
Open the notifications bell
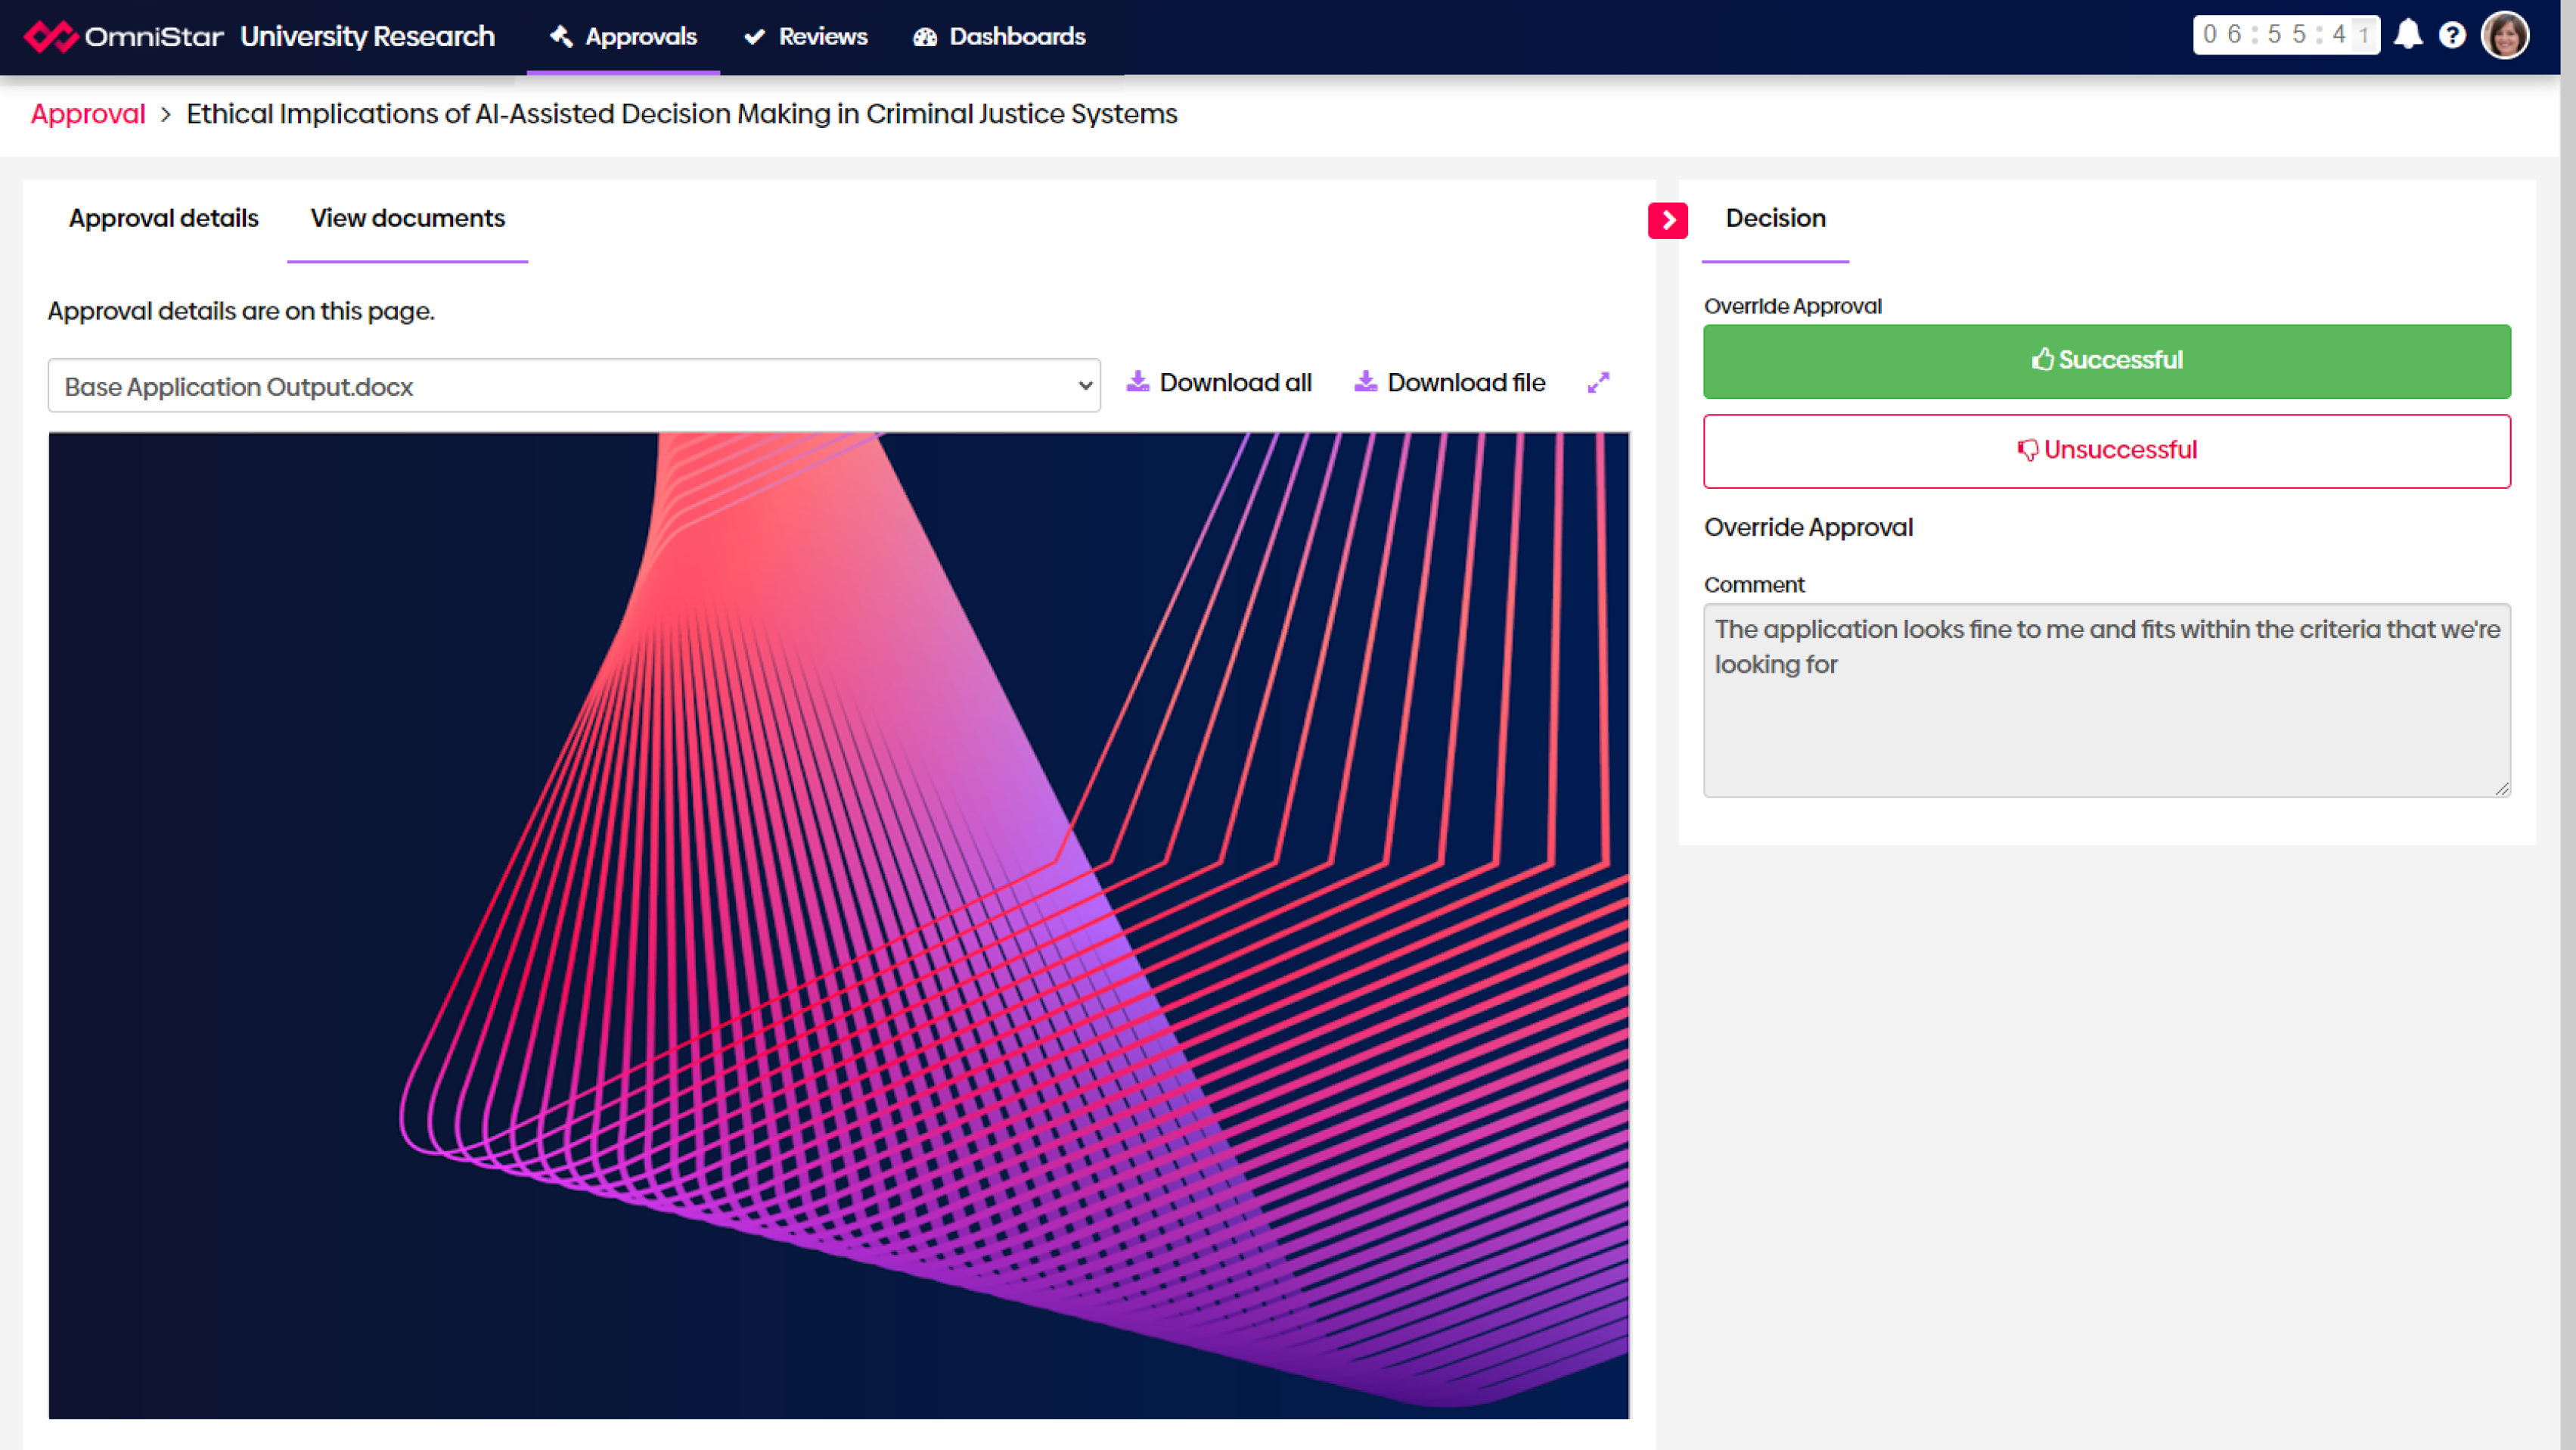tap(2408, 35)
